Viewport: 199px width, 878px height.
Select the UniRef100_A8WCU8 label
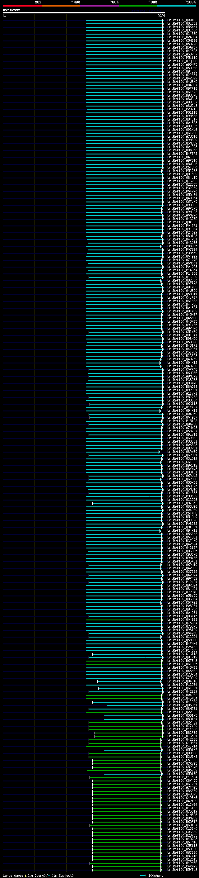[182, 99]
